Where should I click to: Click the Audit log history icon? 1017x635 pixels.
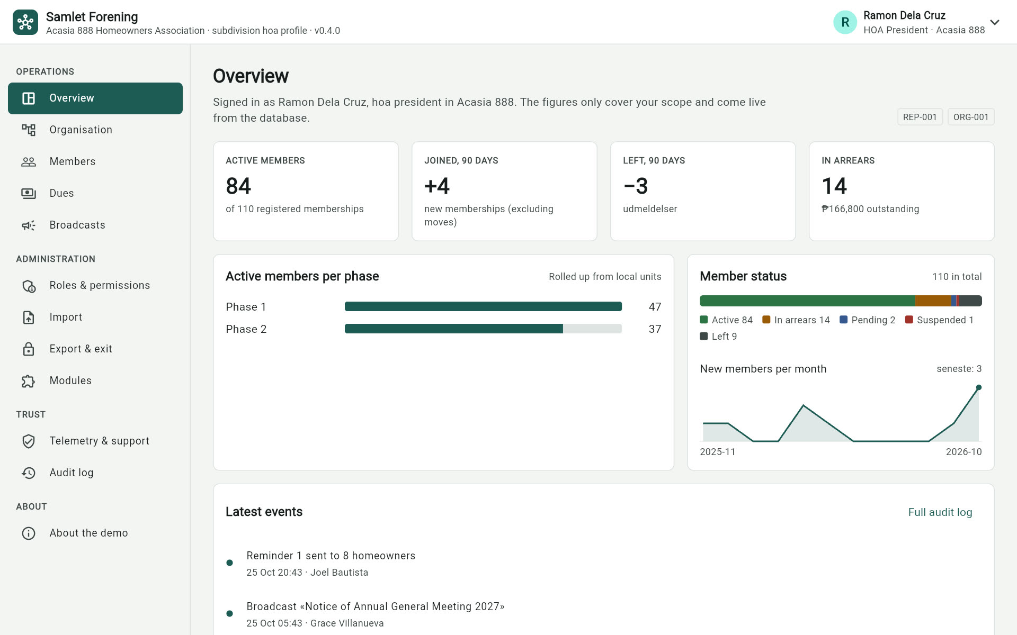(x=29, y=473)
